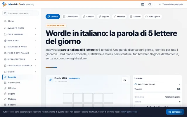
Task: Switch to the Connessioni game tab
Action: pyautogui.click(x=71, y=17)
